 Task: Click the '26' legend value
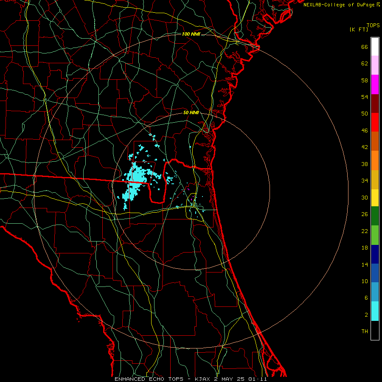(x=365, y=214)
